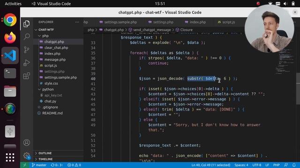Click the volume icon in top bar
Image resolution: width=300 pixels, height=168 pixels.
coord(285,4)
